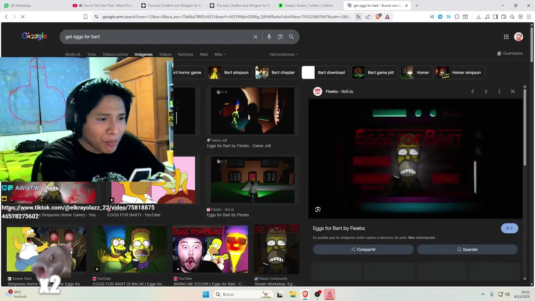
Task: Open Fleebs - itch.io source link
Action: pos(333,91)
